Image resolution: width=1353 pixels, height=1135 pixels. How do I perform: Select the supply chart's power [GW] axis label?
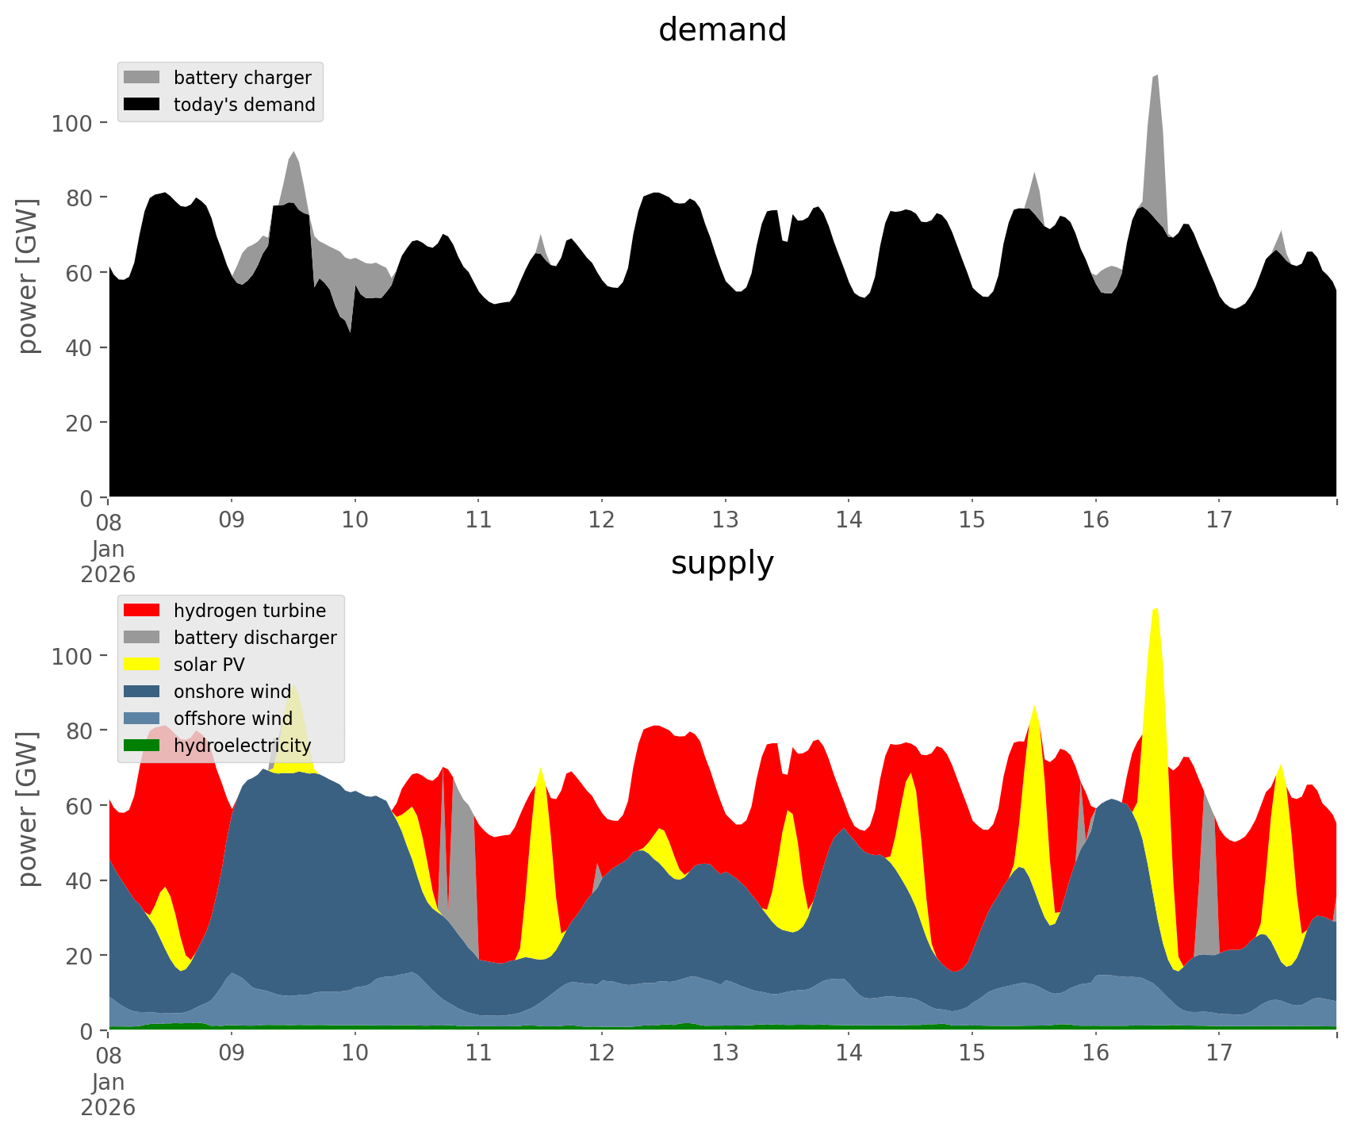tap(28, 809)
